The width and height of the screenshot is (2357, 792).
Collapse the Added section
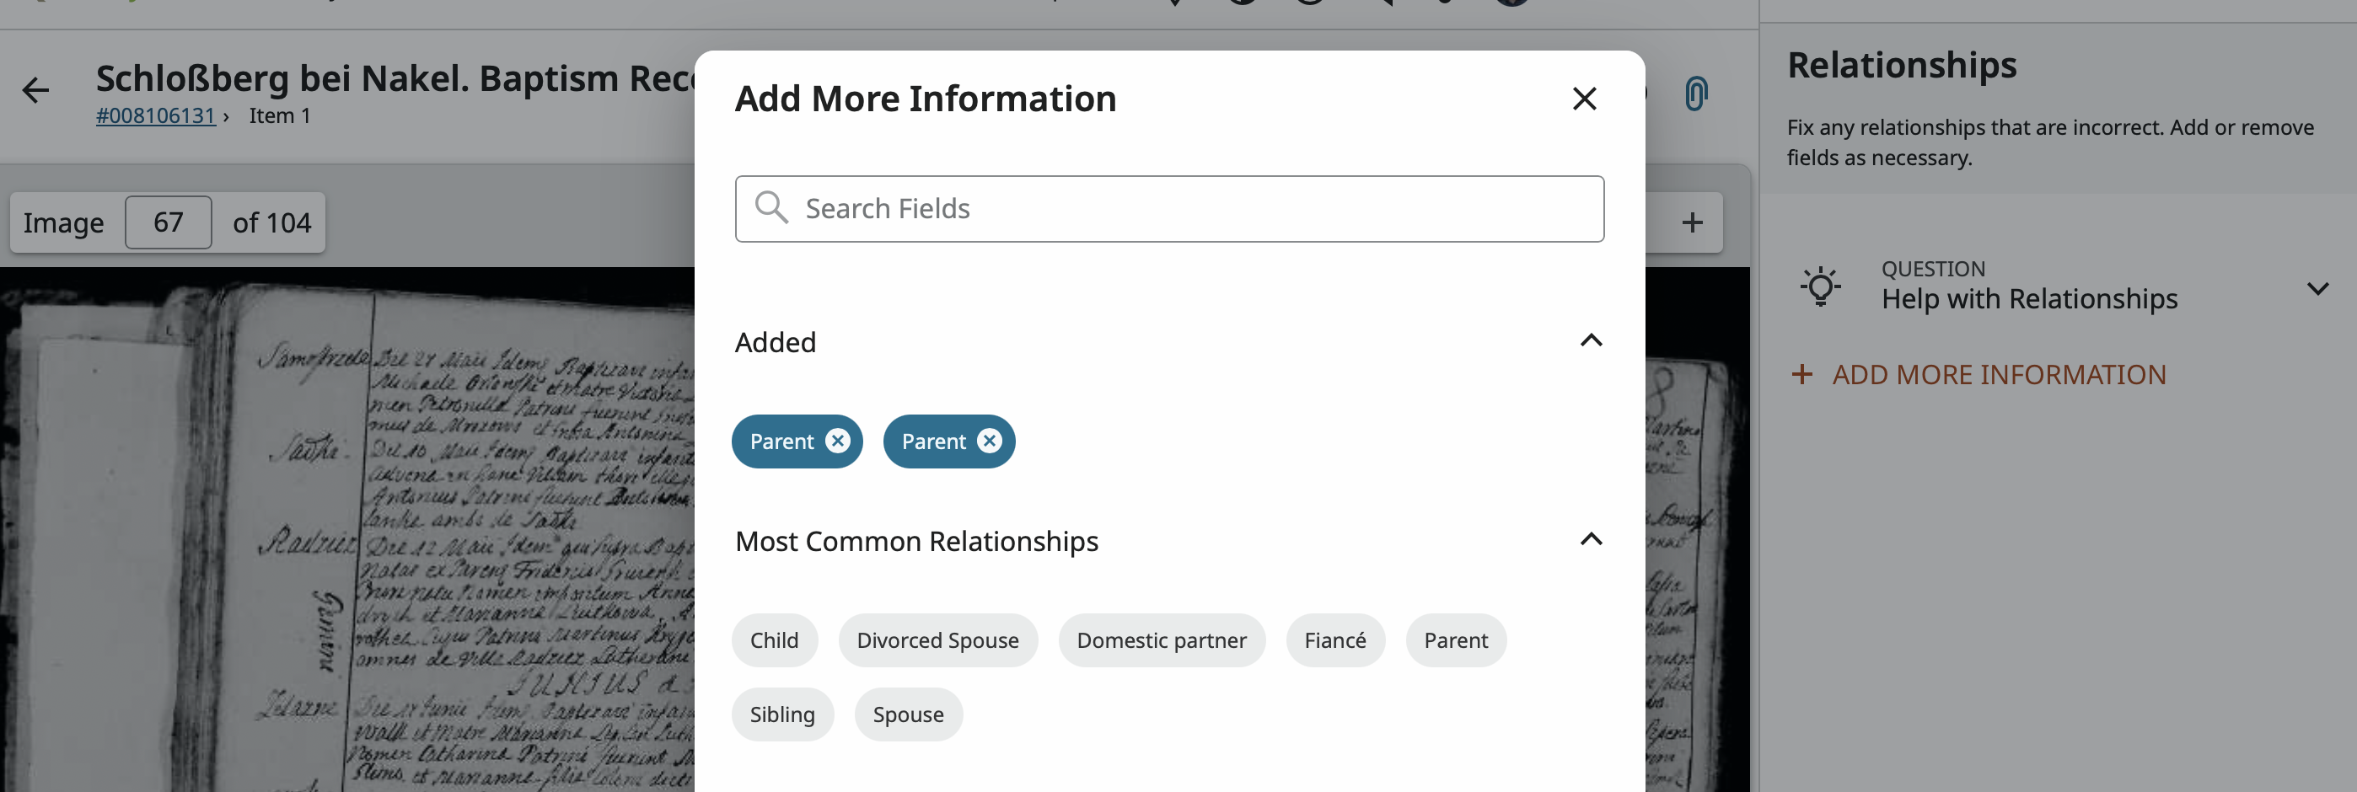tap(1592, 341)
